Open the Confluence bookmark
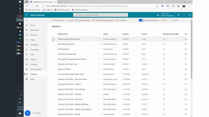This screenshot has height=117, width=209. click(x=48, y=10)
